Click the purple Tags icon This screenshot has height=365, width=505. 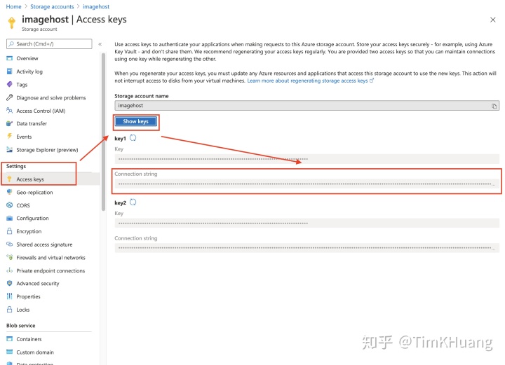point(10,84)
